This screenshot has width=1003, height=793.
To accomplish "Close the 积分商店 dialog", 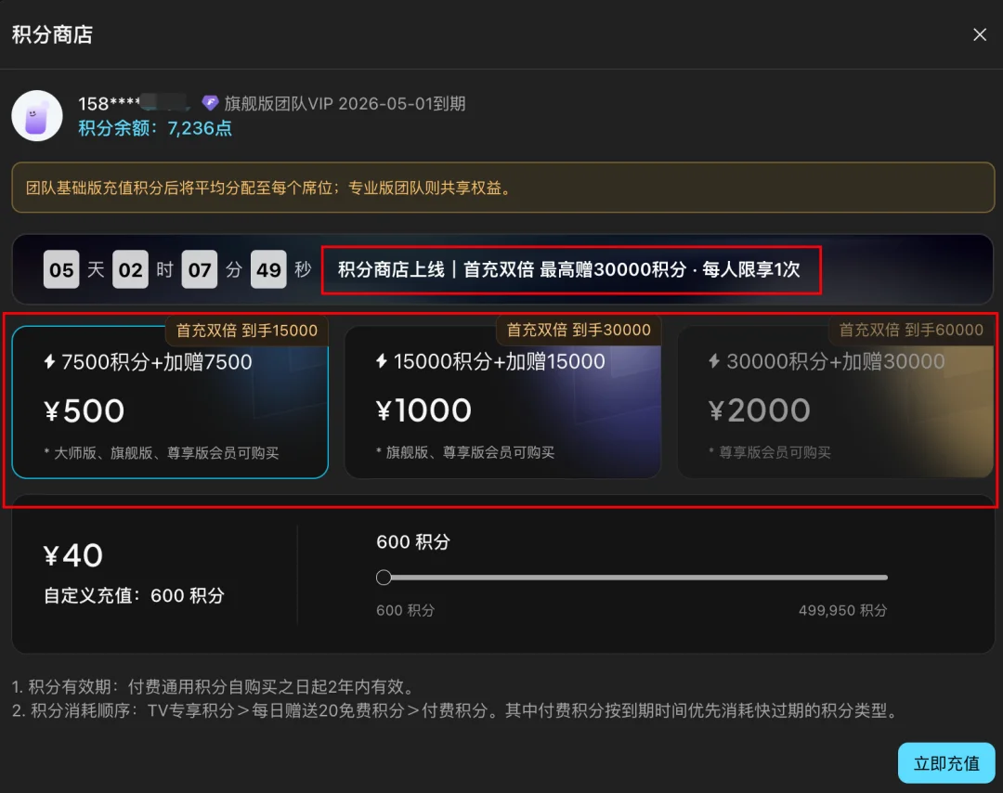I will 980,34.
